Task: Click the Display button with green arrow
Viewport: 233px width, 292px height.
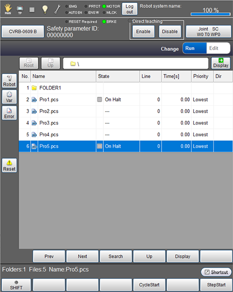Action: tap(221, 63)
